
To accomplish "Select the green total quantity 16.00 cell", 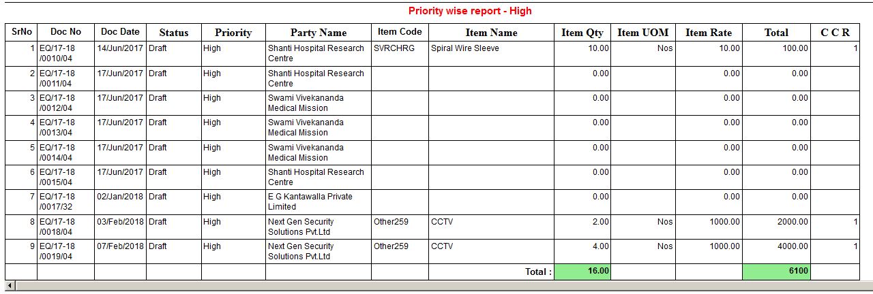I will 582,272.
